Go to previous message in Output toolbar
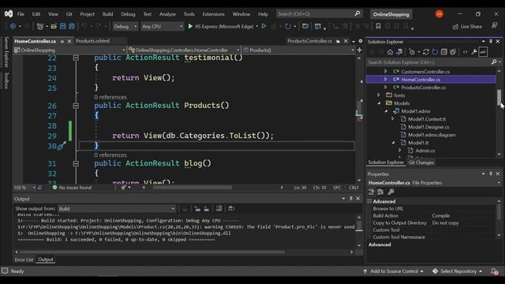The height and width of the screenshot is (284, 505). [x=197, y=208]
